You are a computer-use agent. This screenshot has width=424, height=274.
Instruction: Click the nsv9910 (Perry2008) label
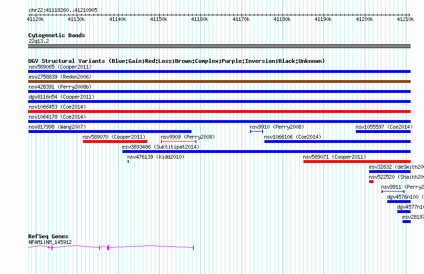click(277, 127)
